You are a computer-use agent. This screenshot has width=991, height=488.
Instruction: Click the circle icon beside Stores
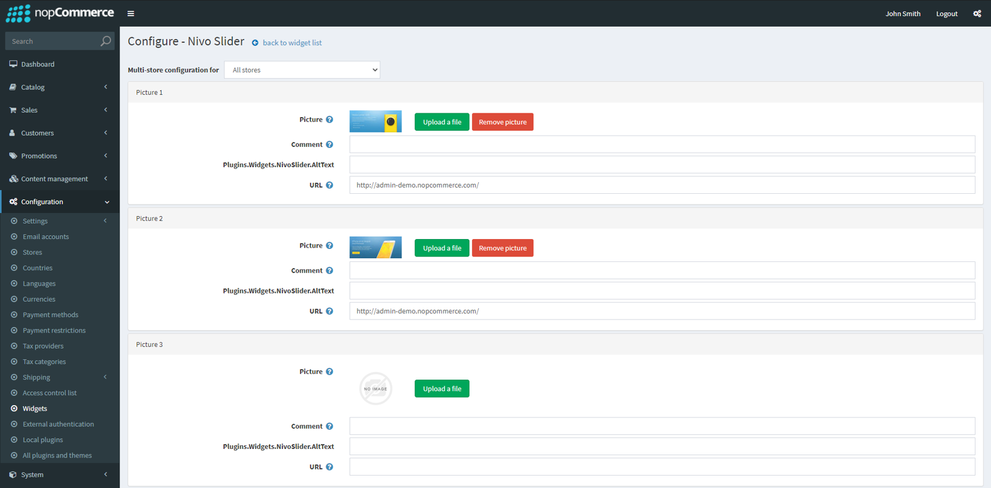click(14, 252)
